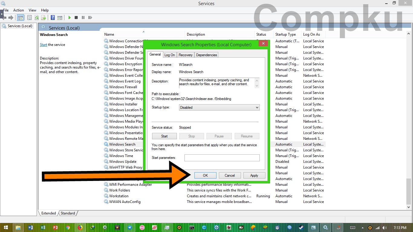Open Google Chrome from the taskbar

coord(68,227)
